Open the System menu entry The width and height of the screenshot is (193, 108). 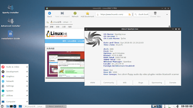14,91
